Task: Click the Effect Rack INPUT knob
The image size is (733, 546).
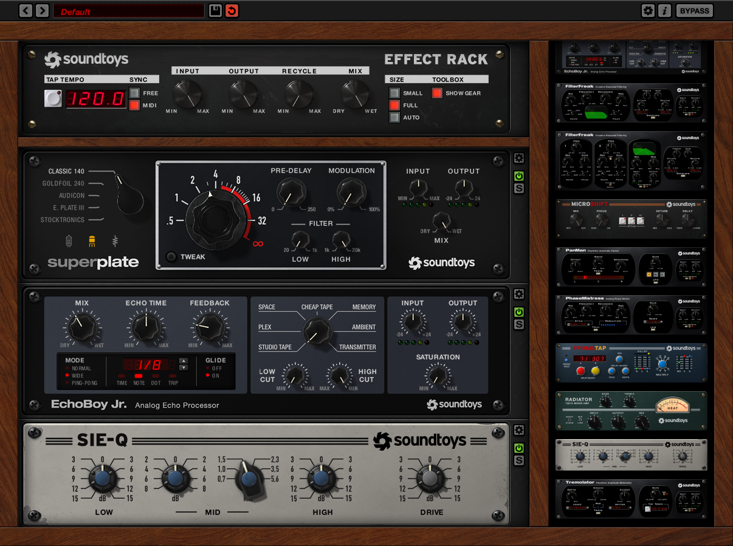Action: click(x=187, y=94)
